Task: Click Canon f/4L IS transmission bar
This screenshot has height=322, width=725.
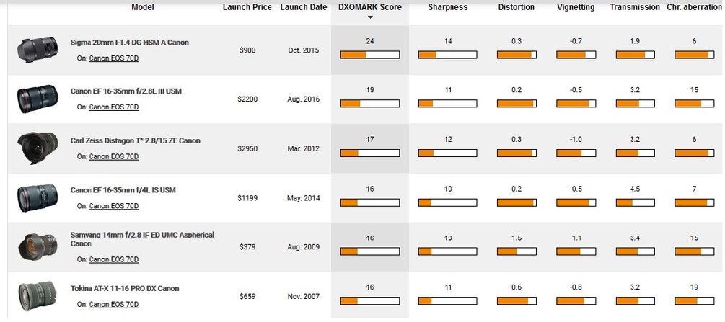Action: click(x=635, y=202)
